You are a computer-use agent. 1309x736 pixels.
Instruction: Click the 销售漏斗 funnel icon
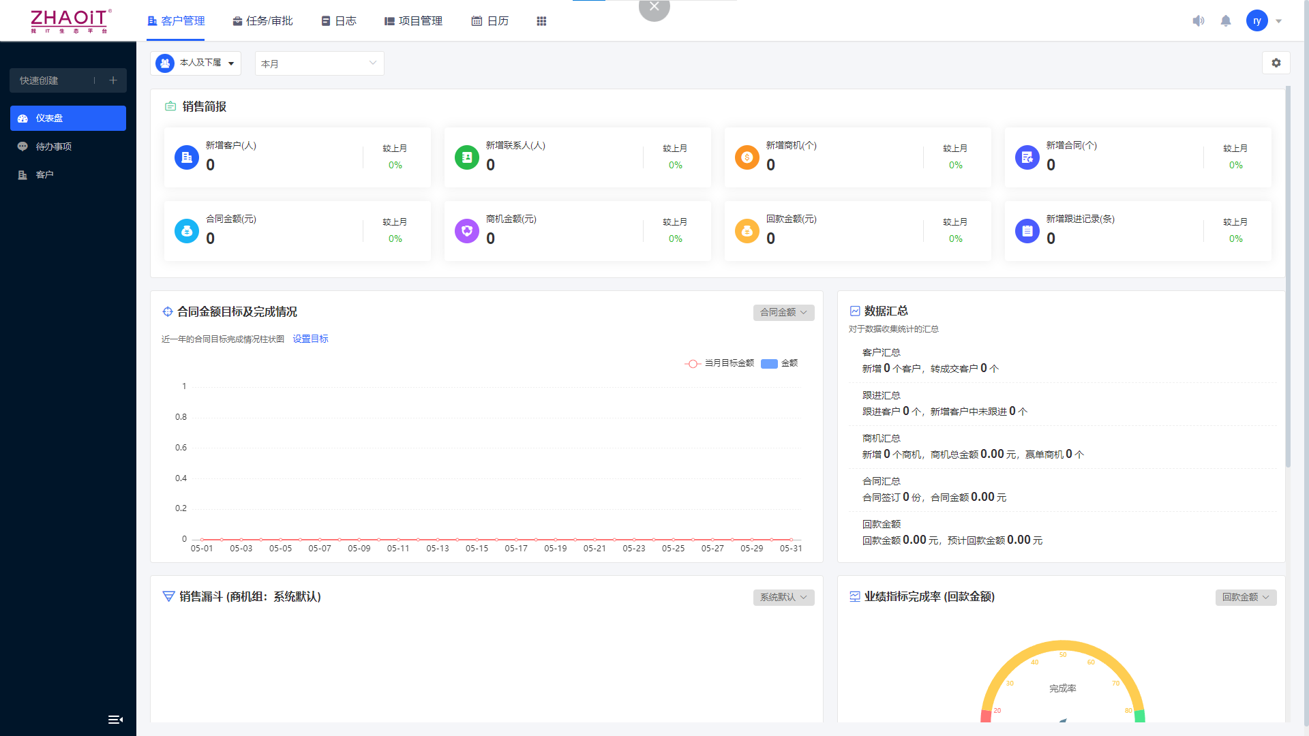coord(168,596)
